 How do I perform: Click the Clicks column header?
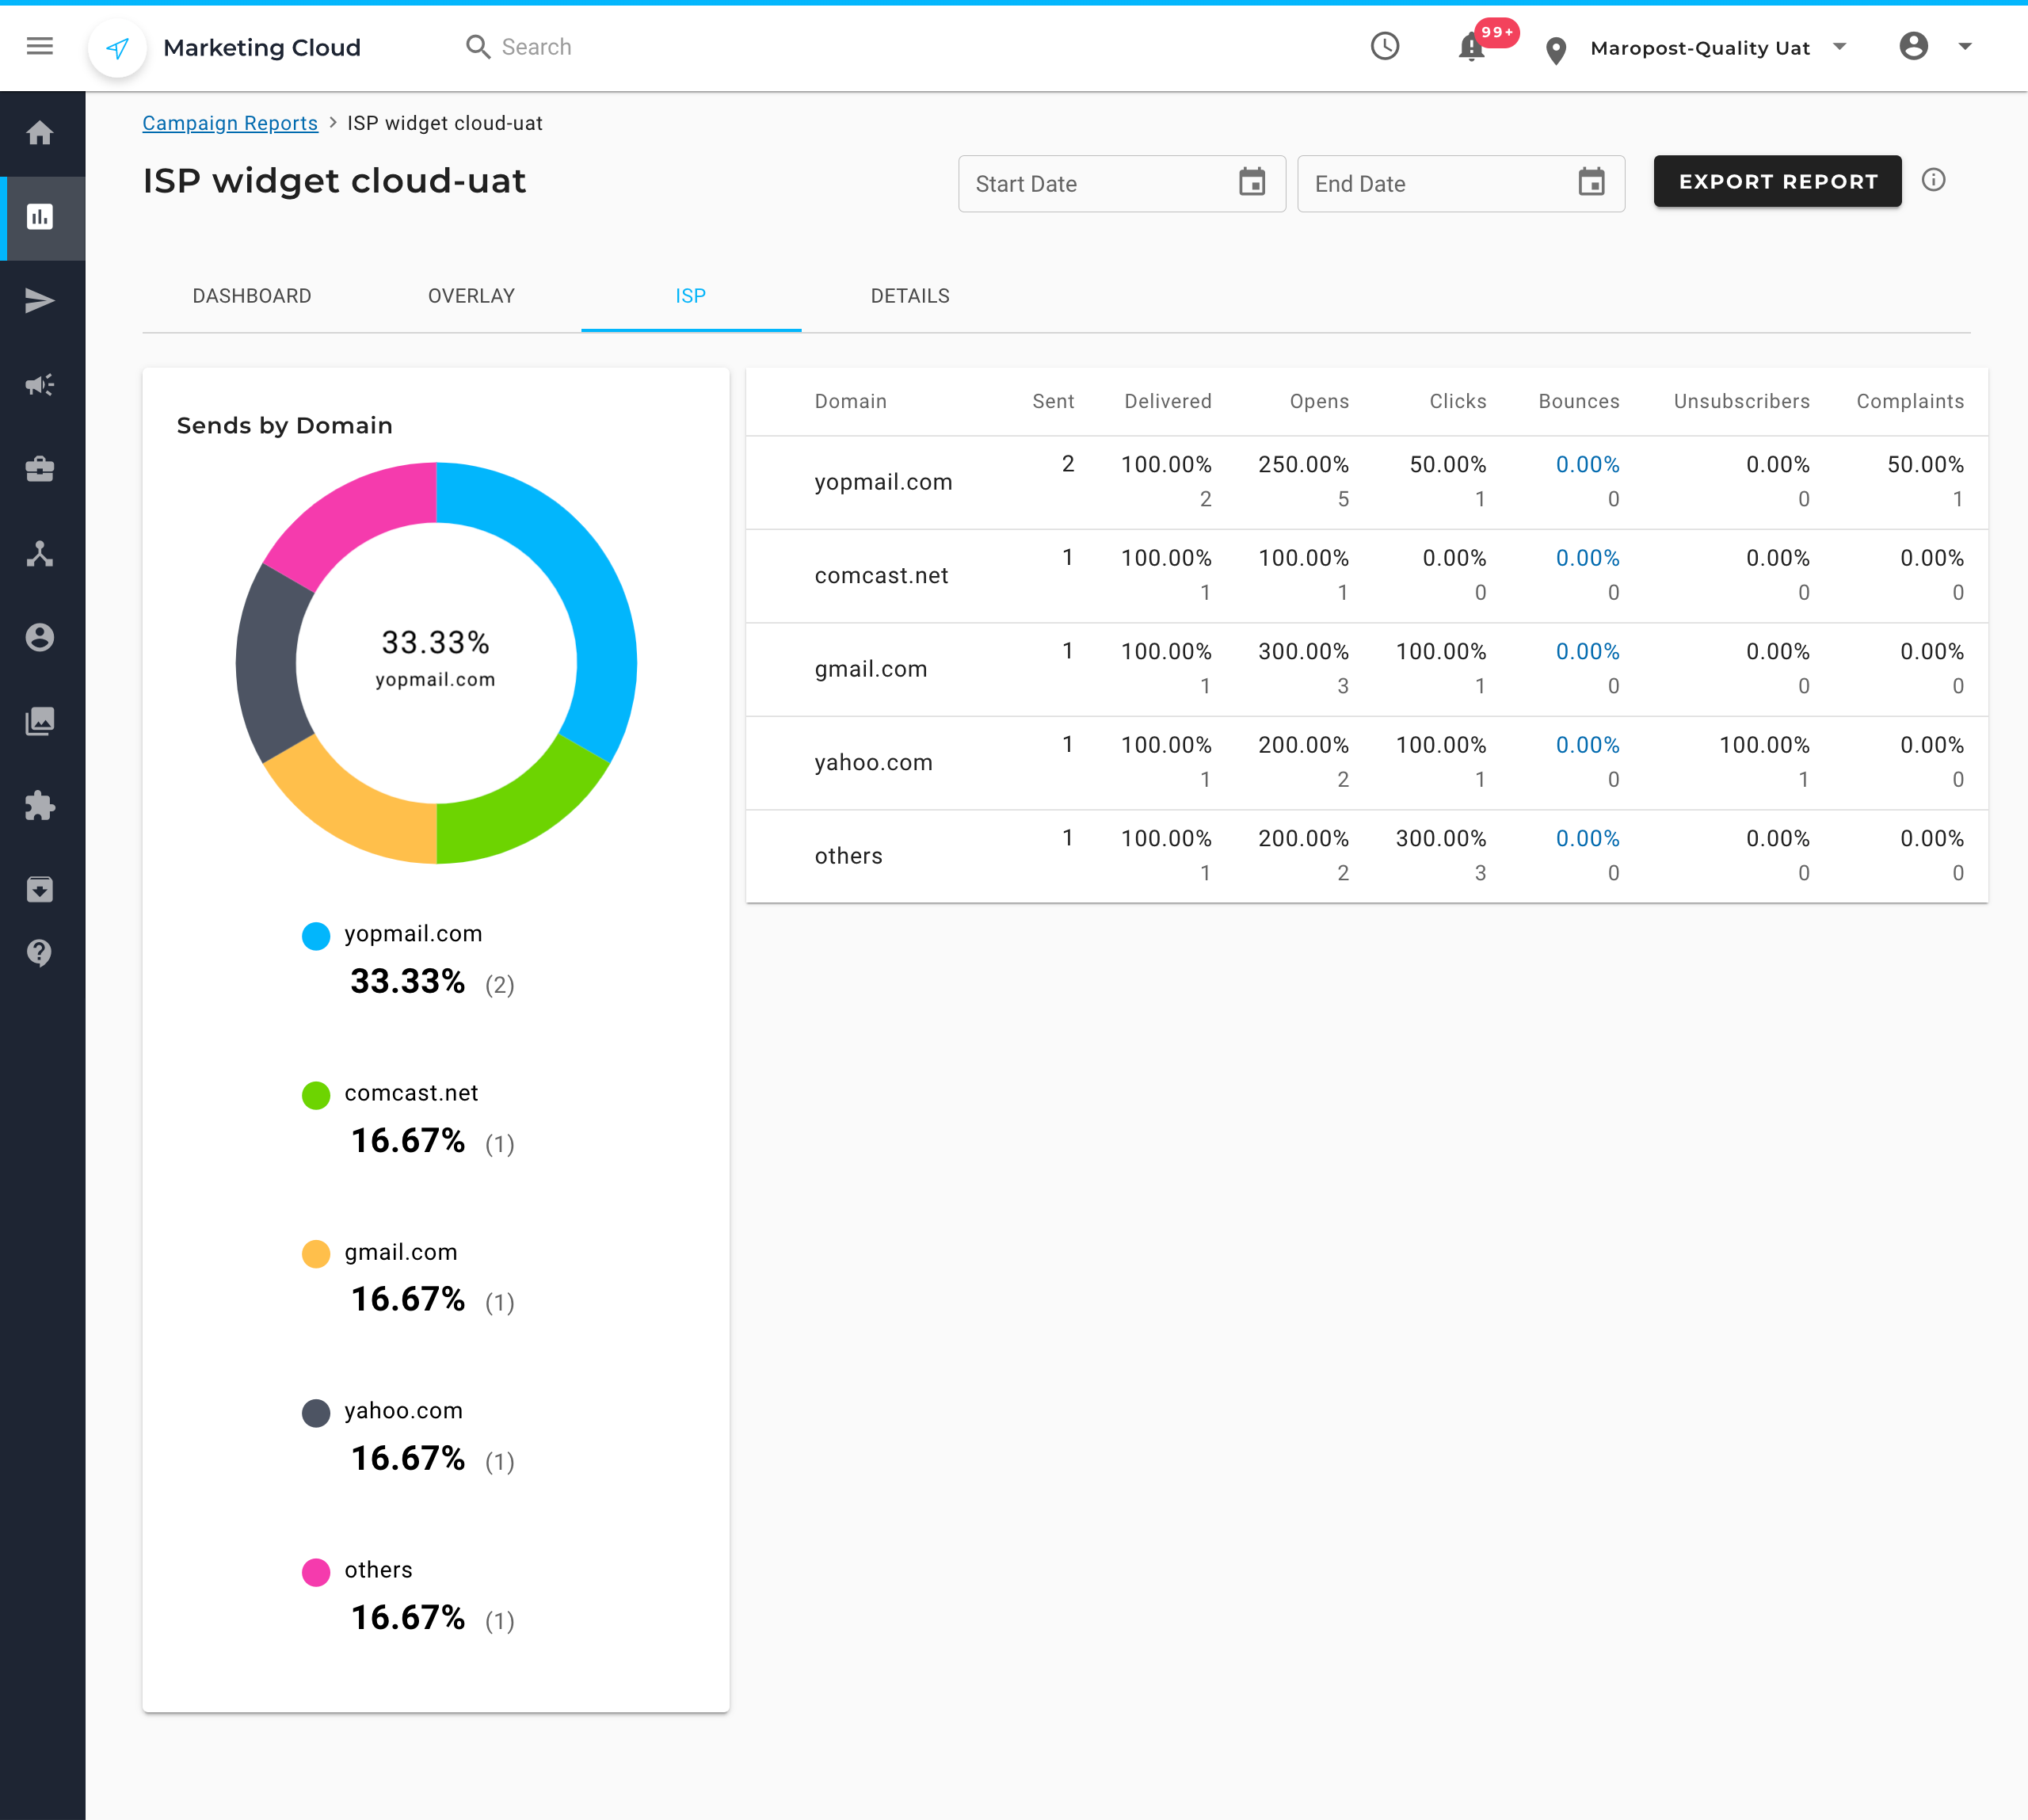click(x=1457, y=401)
